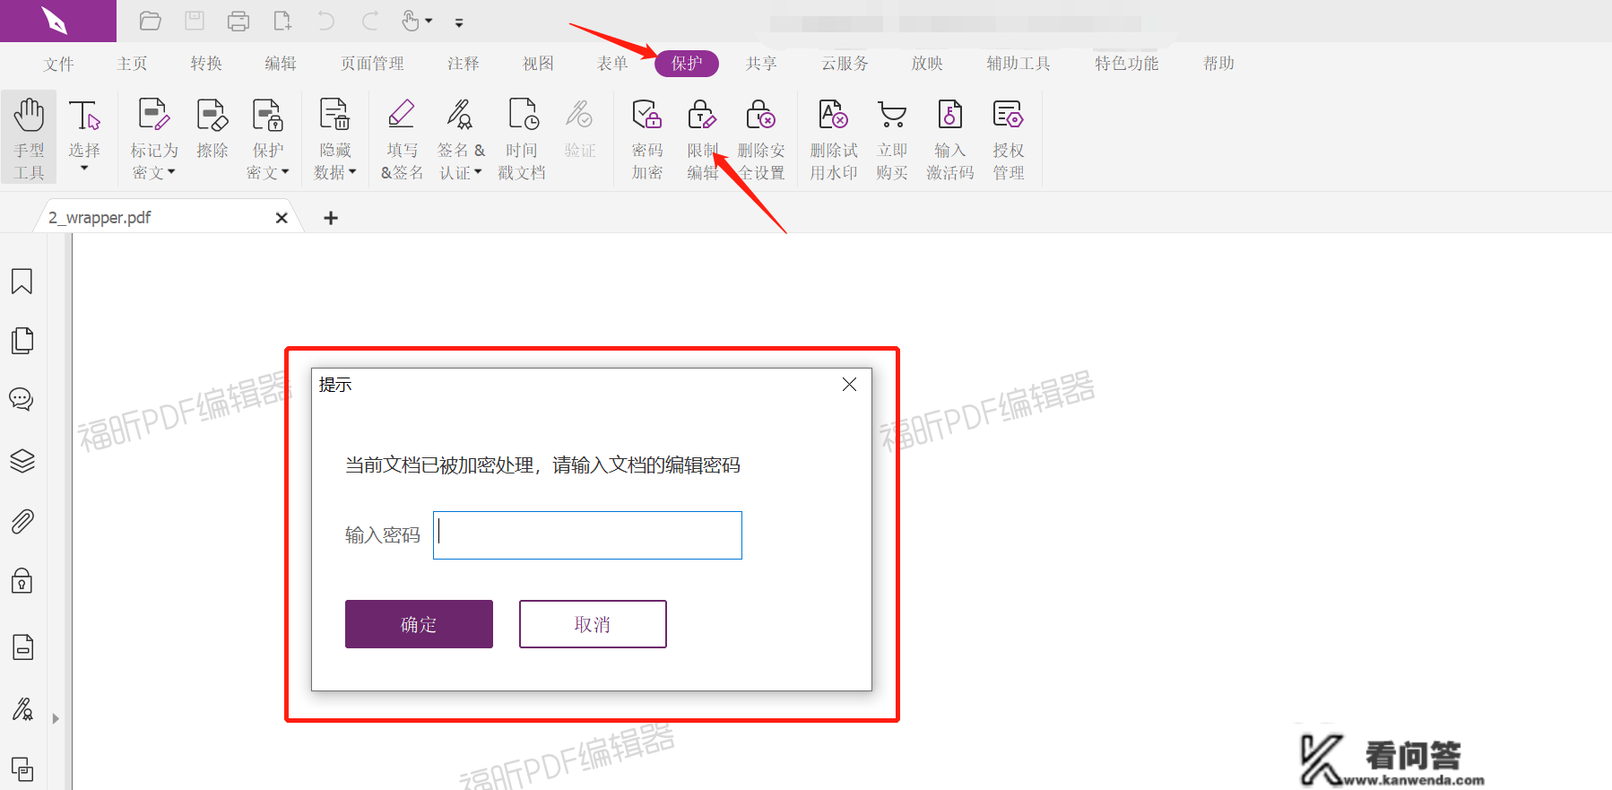Open the Hide Data (隐藏数据) tool

click(335, 139)
